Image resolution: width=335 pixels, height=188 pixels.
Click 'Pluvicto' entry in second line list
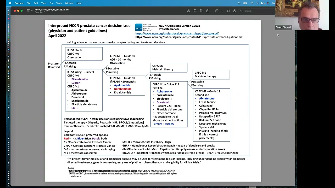point(213,134)
